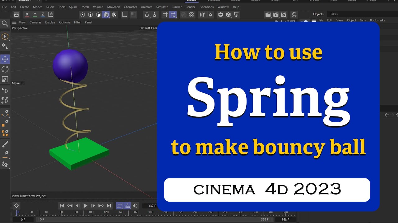Open the File menu in main menu bar
This screenshot has height=223, width=398.
point(4,7)
